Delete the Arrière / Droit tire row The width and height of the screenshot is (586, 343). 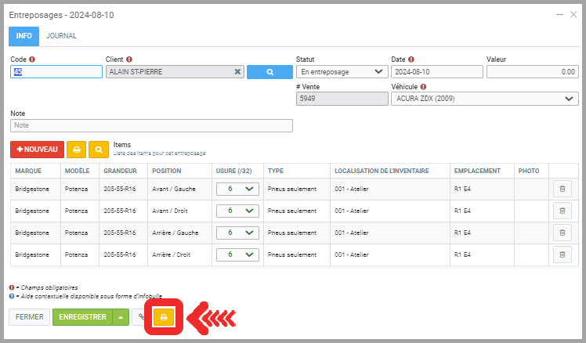[x=562, y=255]
